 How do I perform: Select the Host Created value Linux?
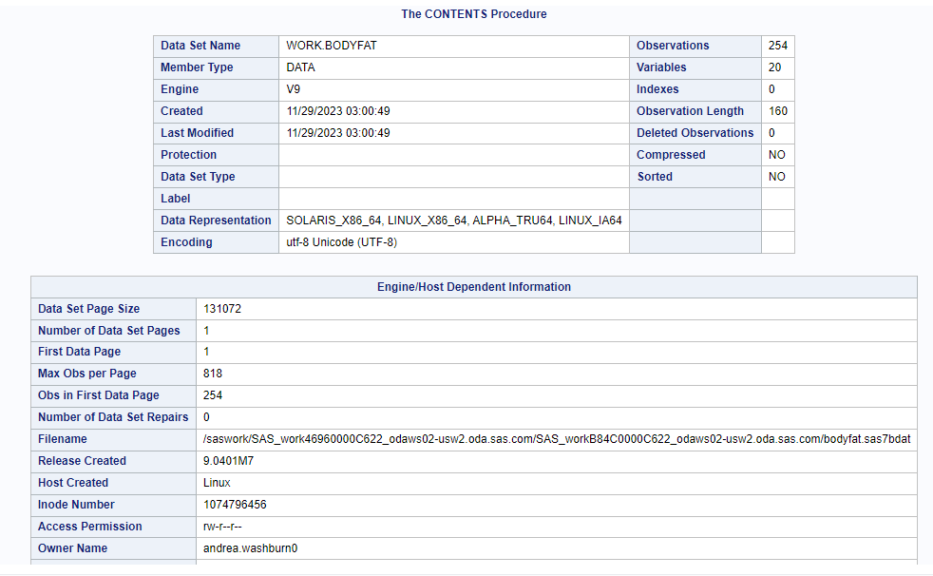[216, 483]
